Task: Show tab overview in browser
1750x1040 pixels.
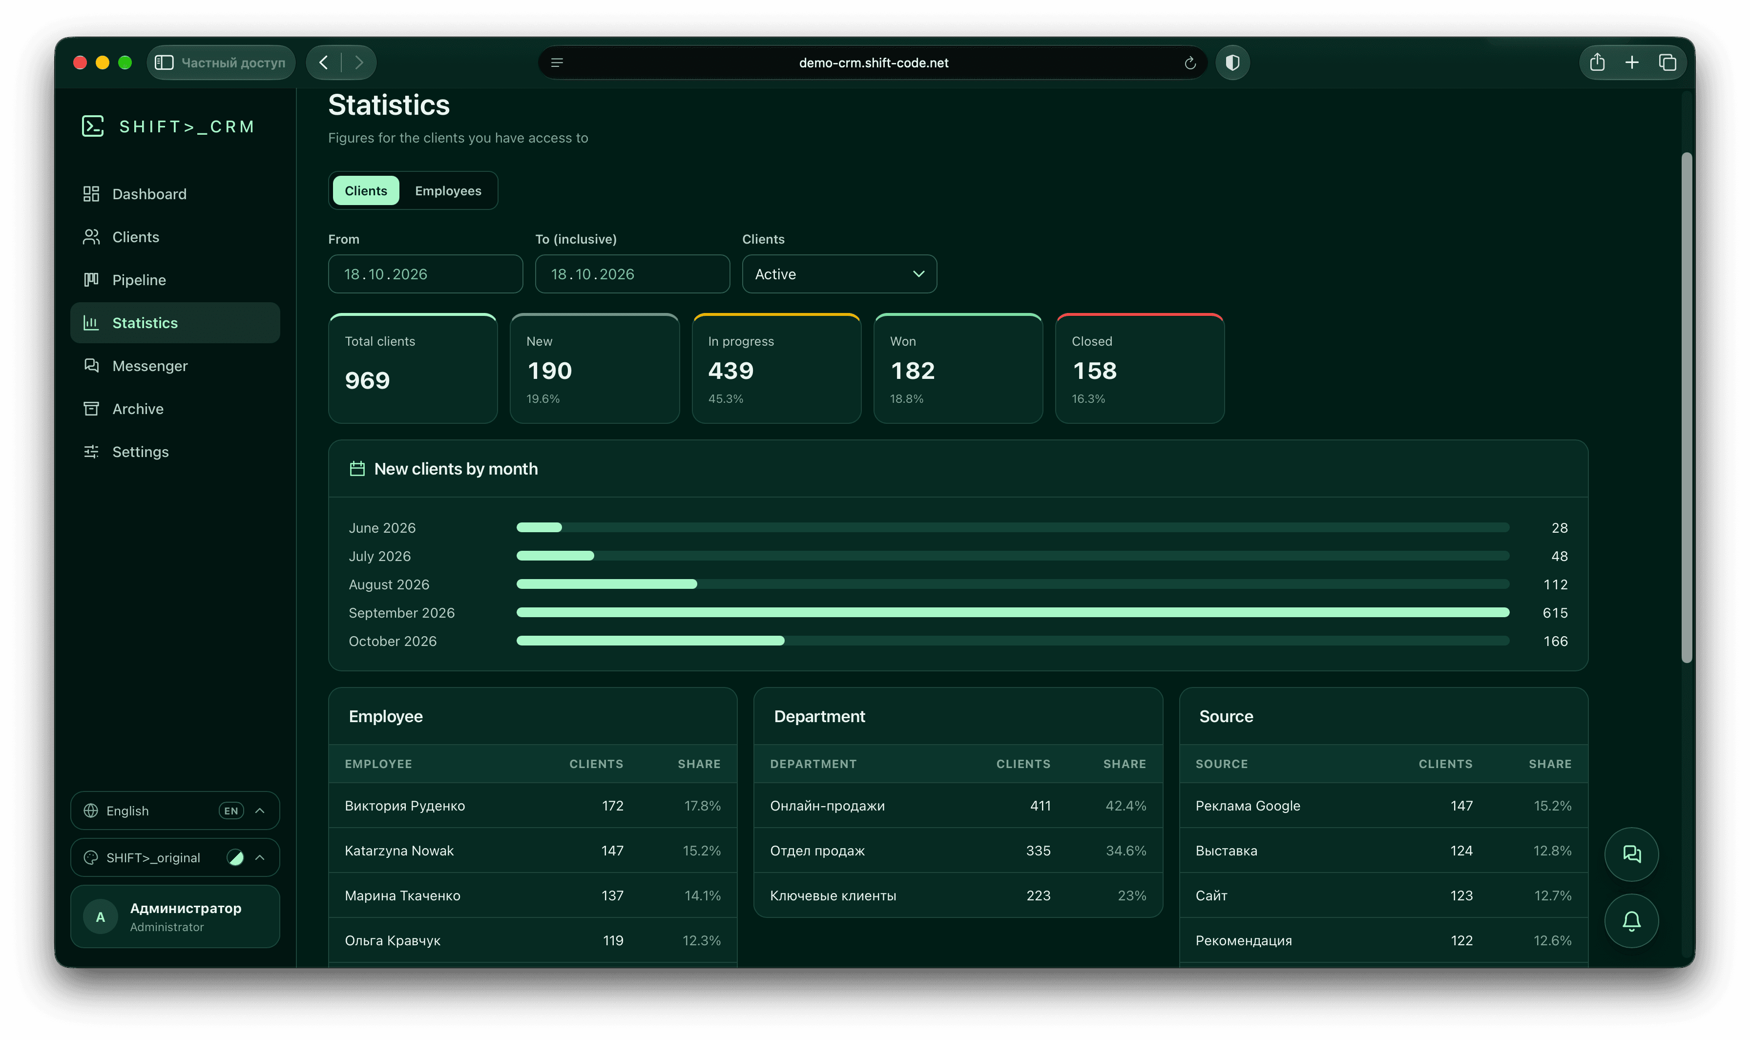Action: tap(1667, 62)
